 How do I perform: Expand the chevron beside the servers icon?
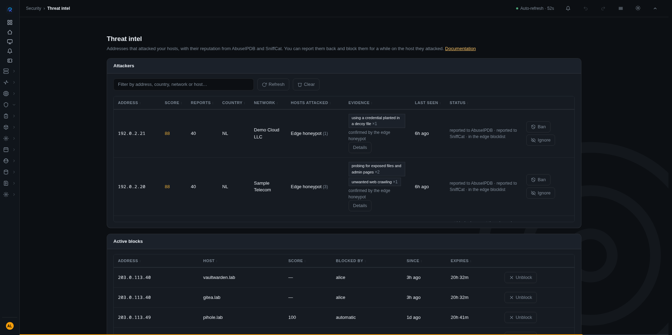[14, 71]
